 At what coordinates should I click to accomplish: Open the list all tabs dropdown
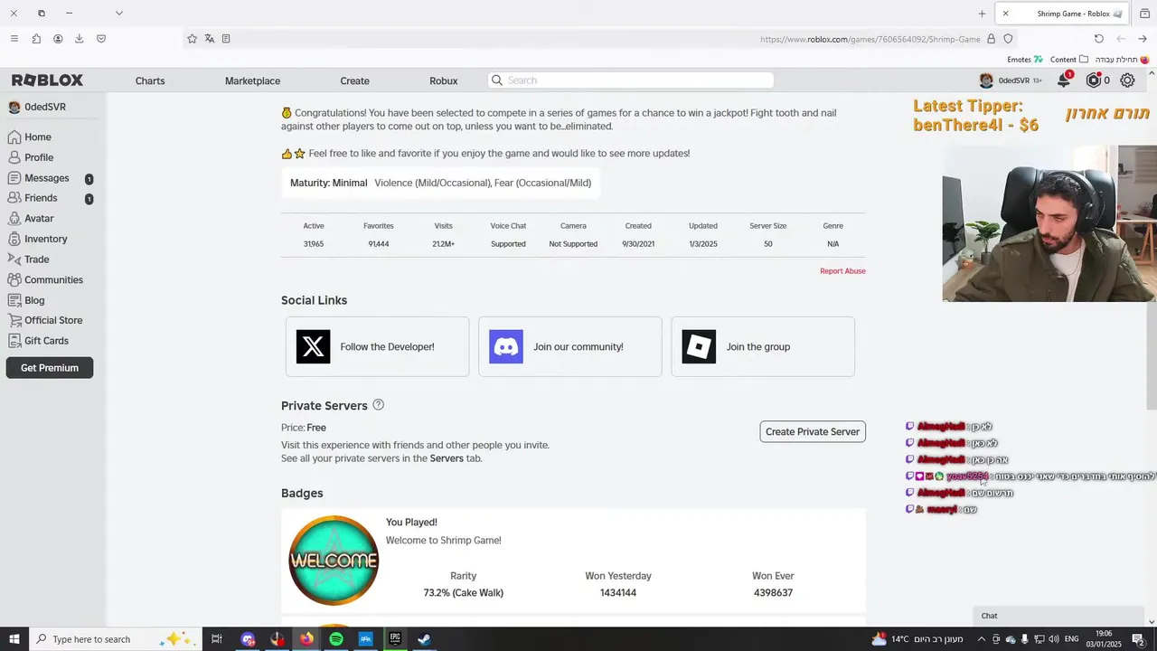tap(118, 14)
